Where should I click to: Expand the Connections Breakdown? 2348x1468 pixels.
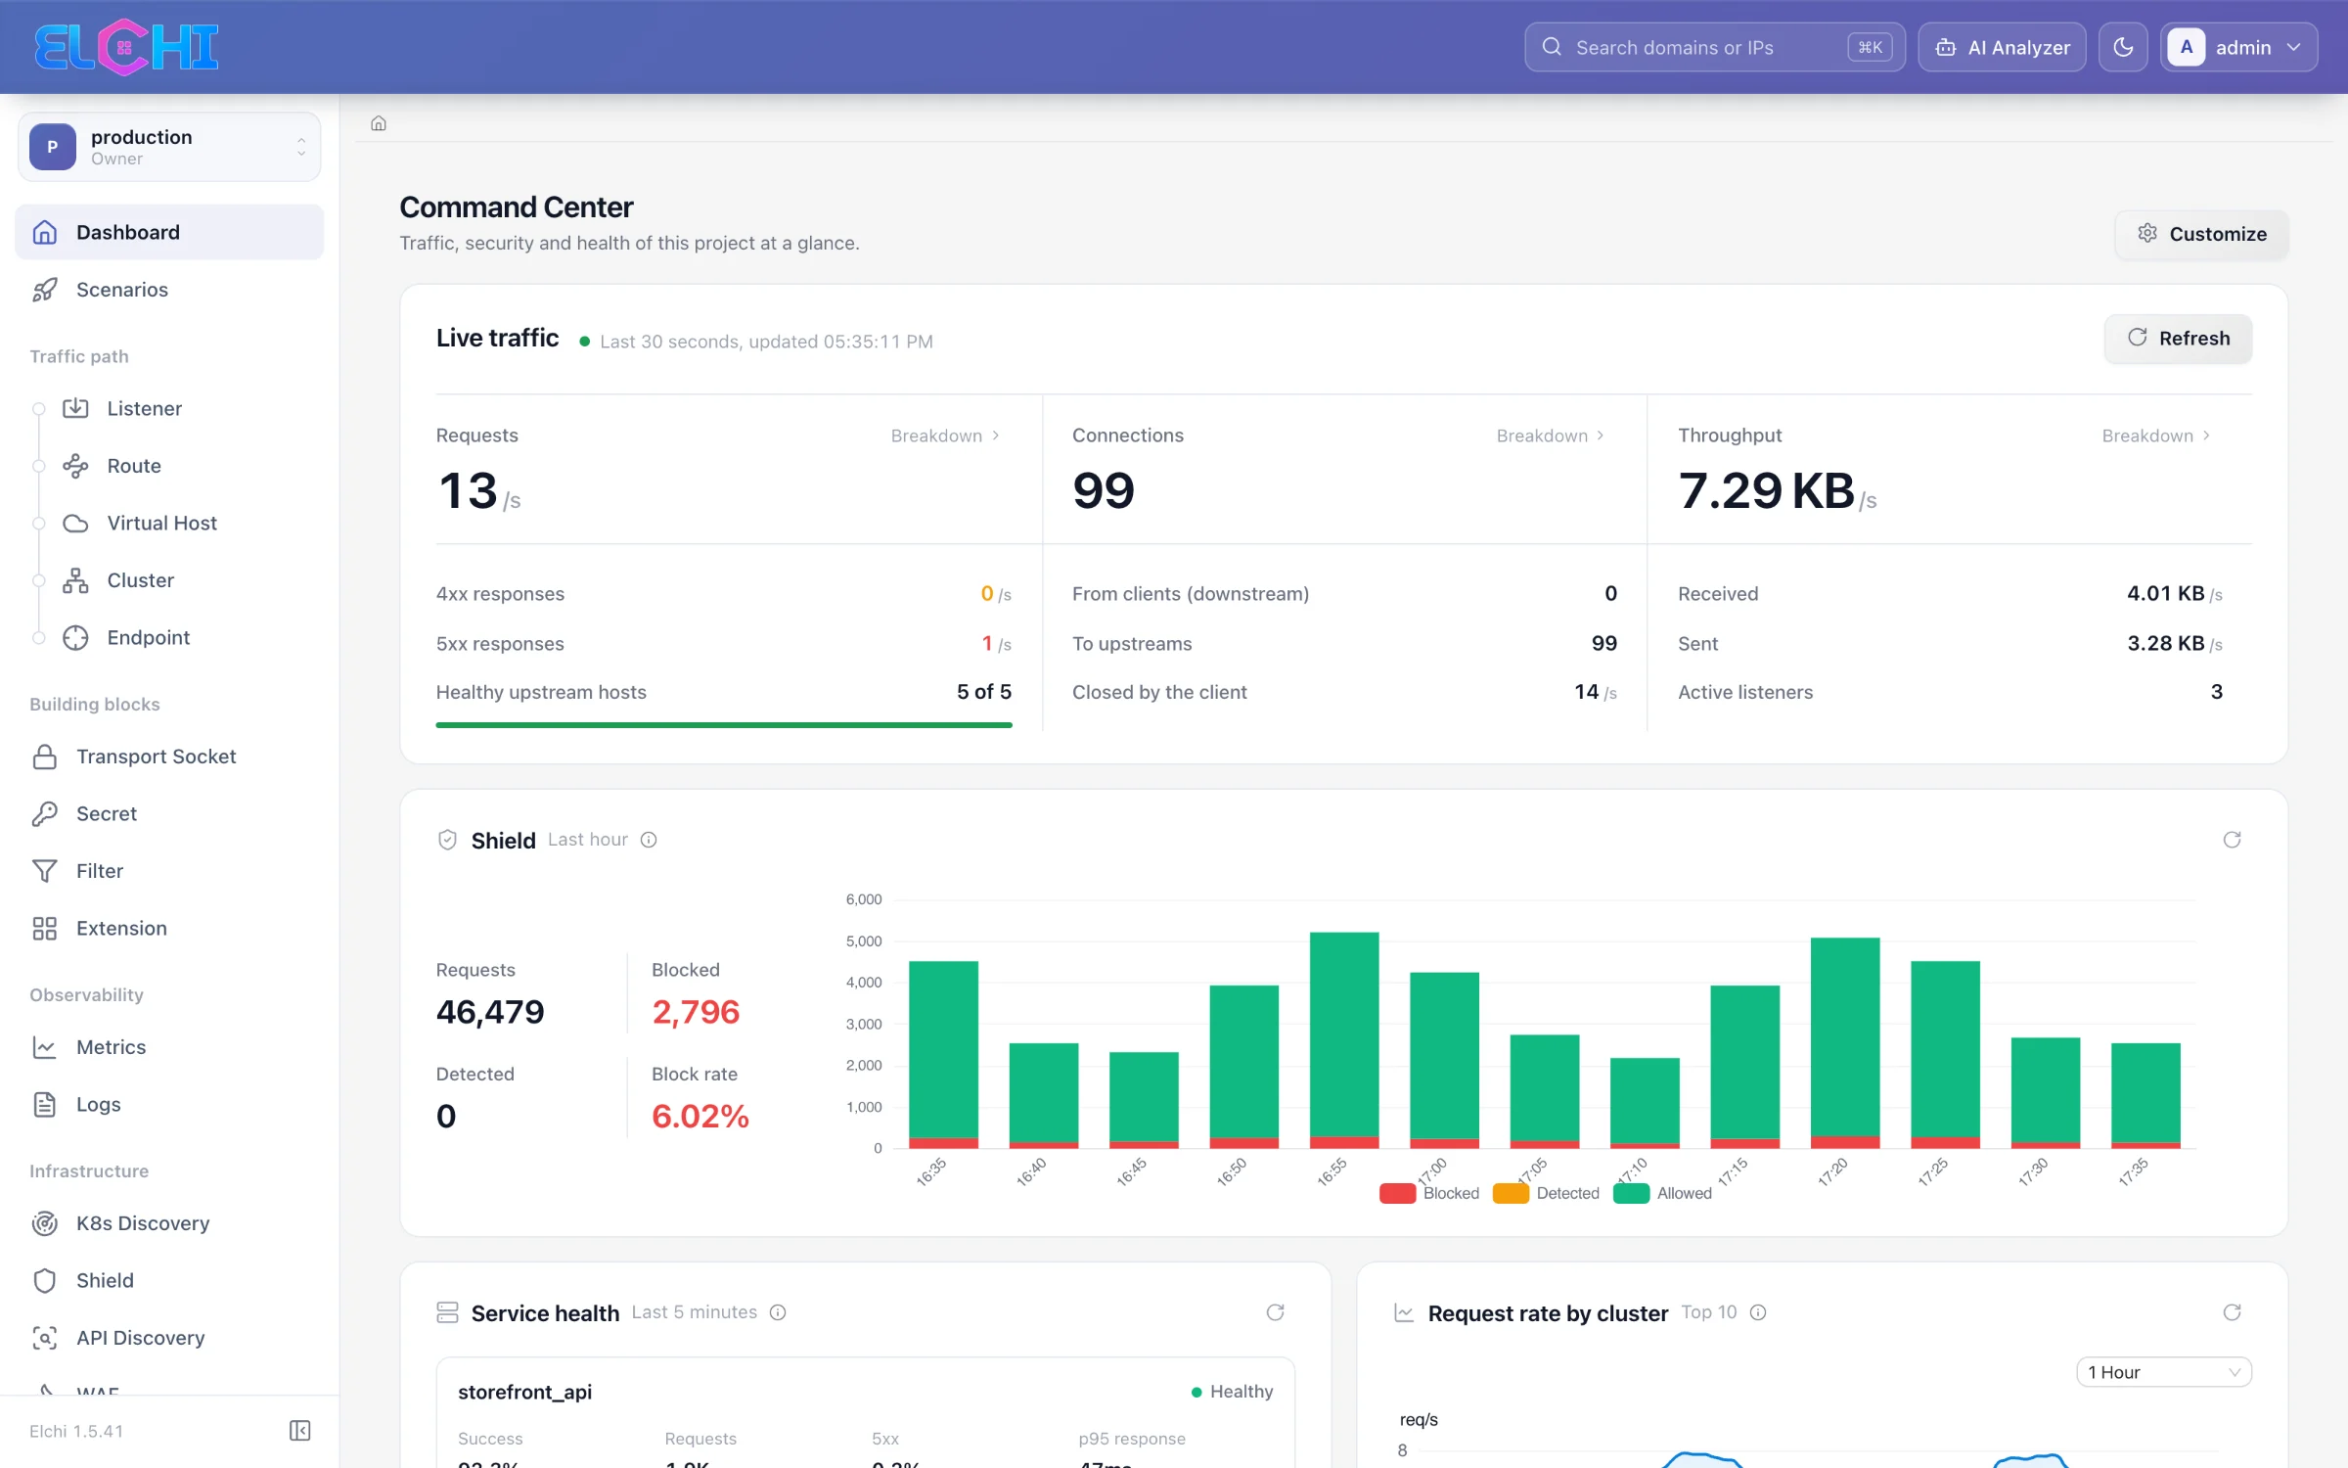click(1551, 436)
